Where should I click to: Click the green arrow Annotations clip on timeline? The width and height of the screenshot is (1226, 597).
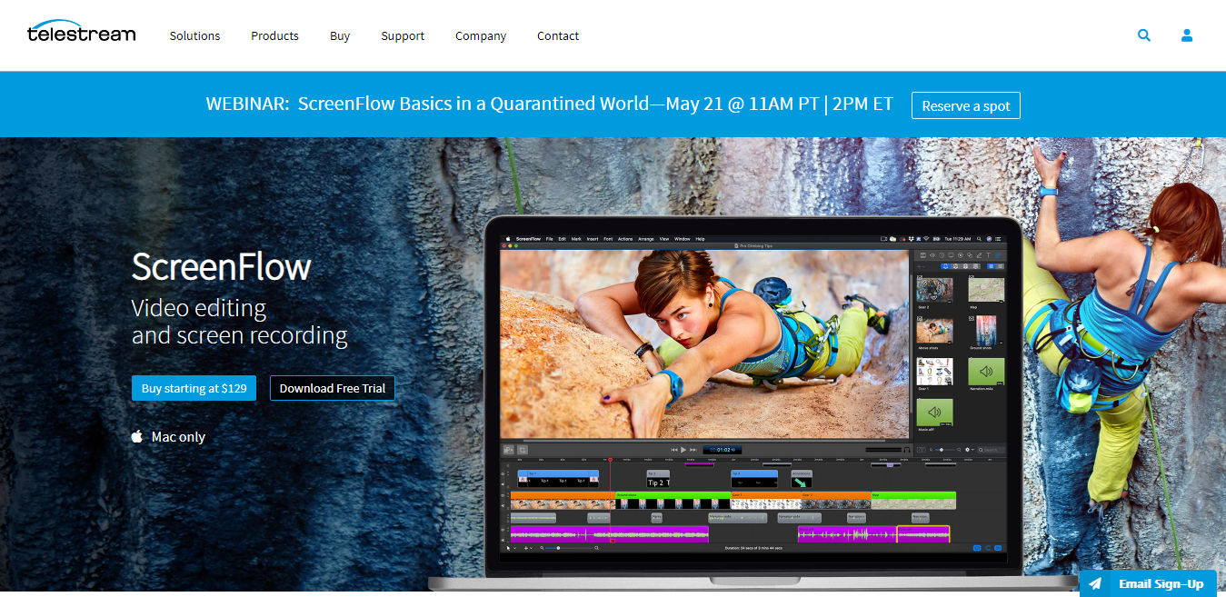(802, 479)
